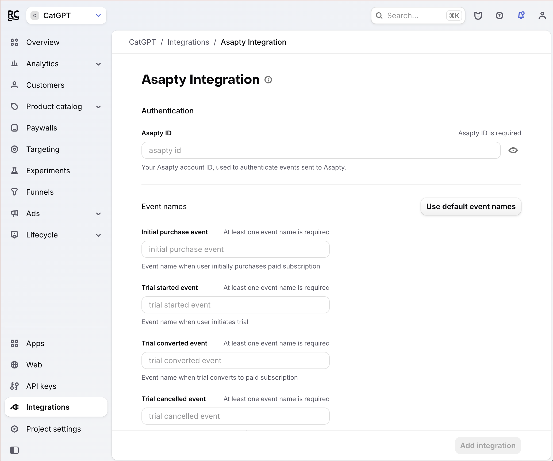Click the 'Asapty ID is required' message

[490, 133]
